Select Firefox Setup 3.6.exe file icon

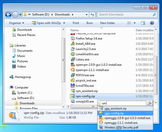pyautogui.click(x=73, y=38)
